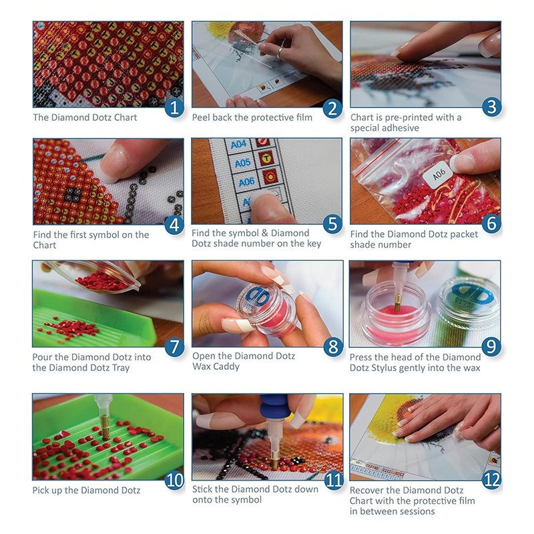Click 'Find the first symbol on the Chart' caption
This screenshot has height=534, width=534.
coord(91,240)
